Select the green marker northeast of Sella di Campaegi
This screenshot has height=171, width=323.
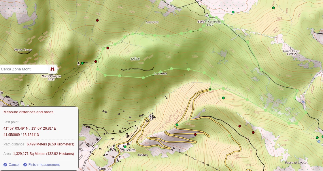[x=233, y=12]
